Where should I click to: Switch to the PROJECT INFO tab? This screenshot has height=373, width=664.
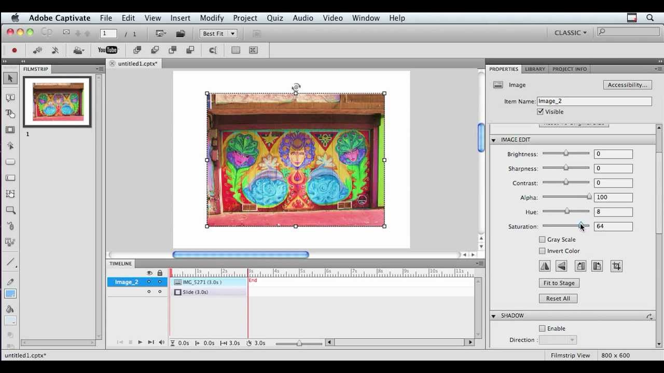click(x=570, y=69)
